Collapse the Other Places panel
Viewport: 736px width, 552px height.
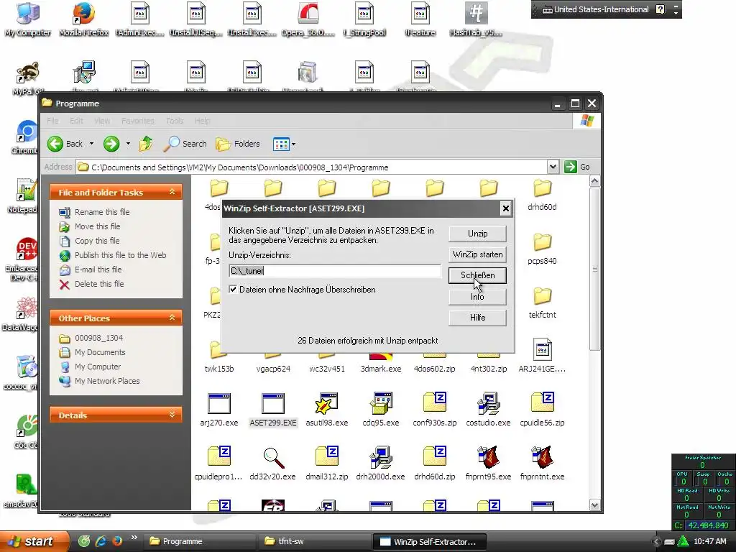tap(172, 318)
